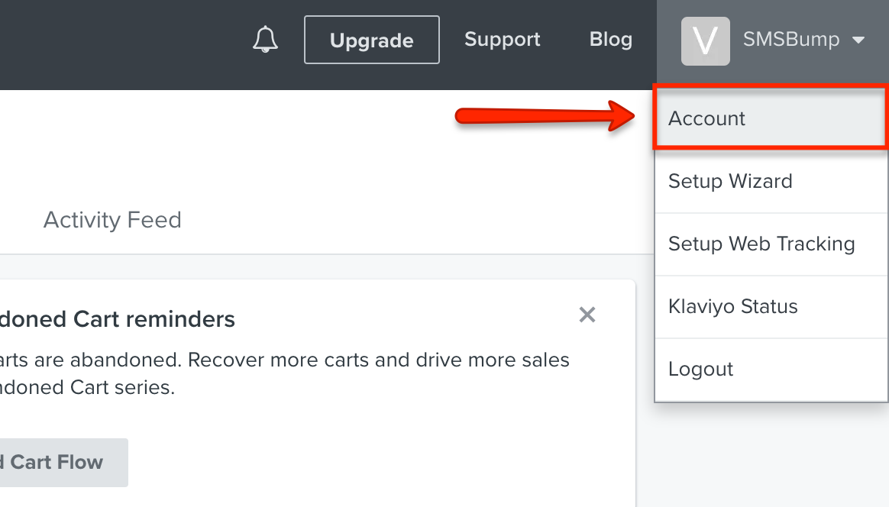Click the Cart Flow button

[63, 462]
